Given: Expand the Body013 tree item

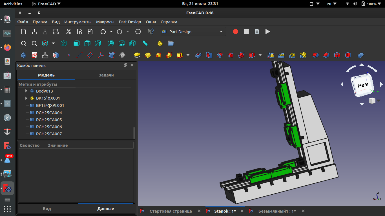Looking at the screenshot, I should click(26, 91).
